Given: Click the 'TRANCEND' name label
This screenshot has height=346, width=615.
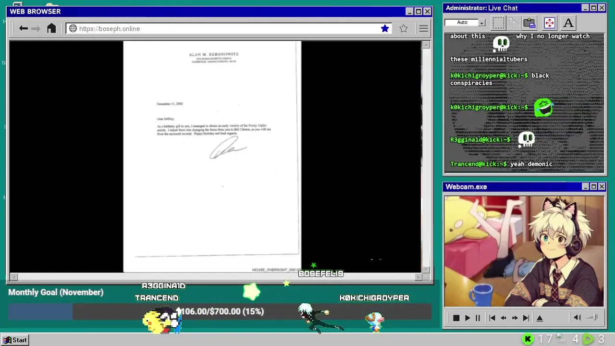Looking at the screenshot, I should tap(157, 298).
